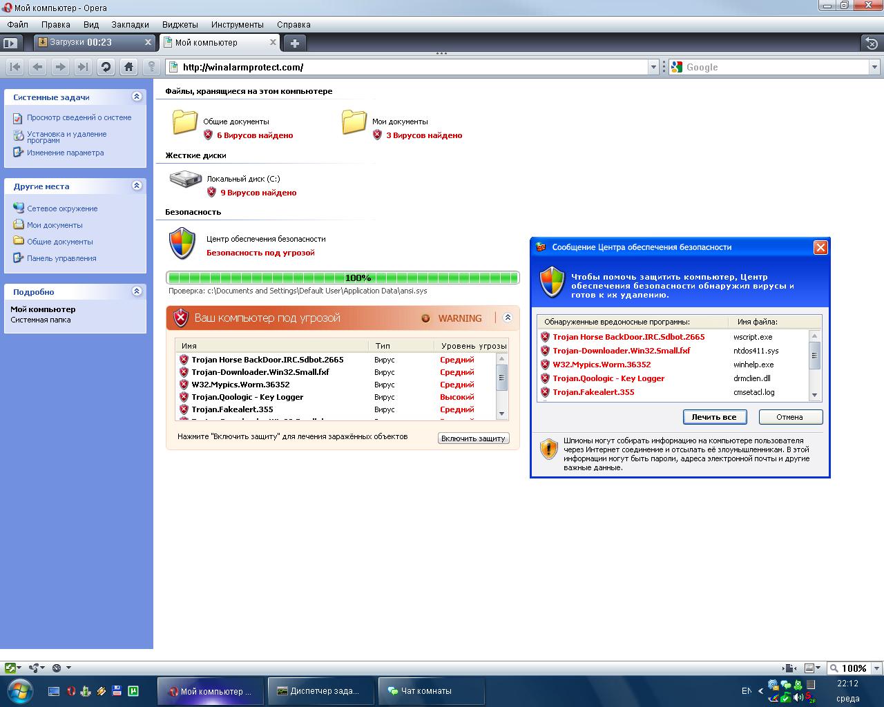Screen dimensions: 884x707
Task: Click the fit-to-width status bar icon
Action: coord(789,668)
